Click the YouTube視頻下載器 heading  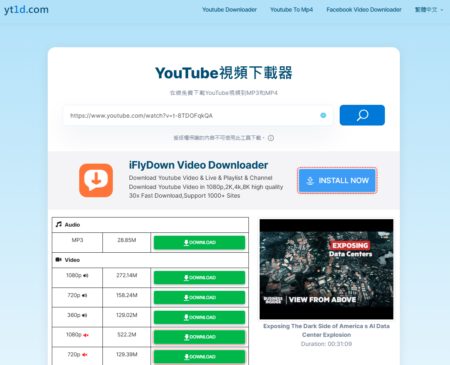(224, 73)
